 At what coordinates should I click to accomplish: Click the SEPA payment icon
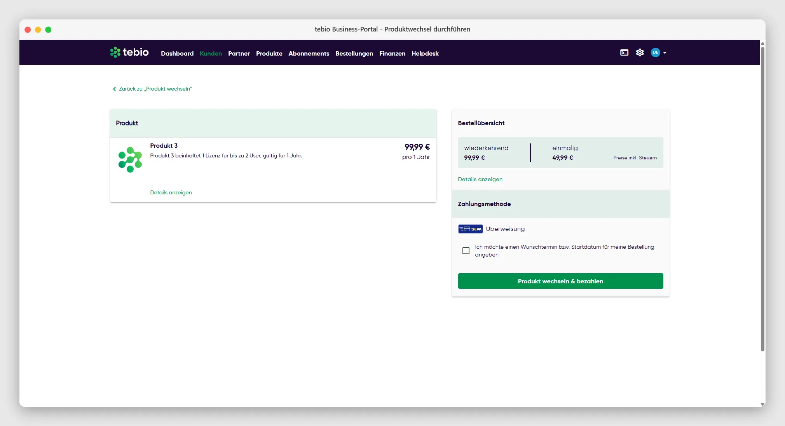(x=470, y=229)
